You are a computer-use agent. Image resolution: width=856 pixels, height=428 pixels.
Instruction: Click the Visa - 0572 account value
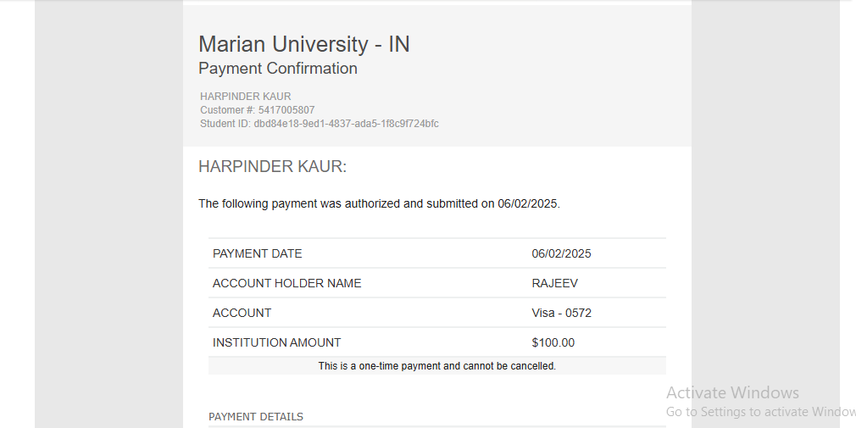tap(562, 313)
